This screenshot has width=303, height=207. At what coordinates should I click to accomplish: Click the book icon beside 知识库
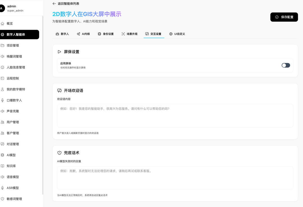(x=3, y=166)
